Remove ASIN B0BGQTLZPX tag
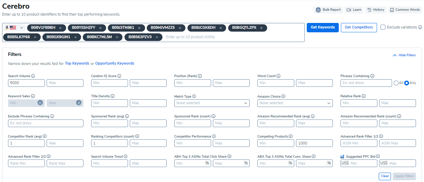The width and height of the screenshot is (424, 182). pos(261,28)
